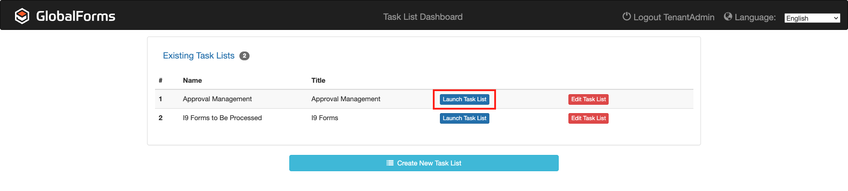Open the English language dropdown
848x191 pixels.
tap(812, 18)
